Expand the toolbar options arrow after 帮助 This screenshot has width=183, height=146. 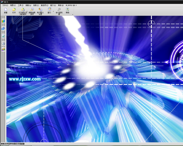point(73,14)
